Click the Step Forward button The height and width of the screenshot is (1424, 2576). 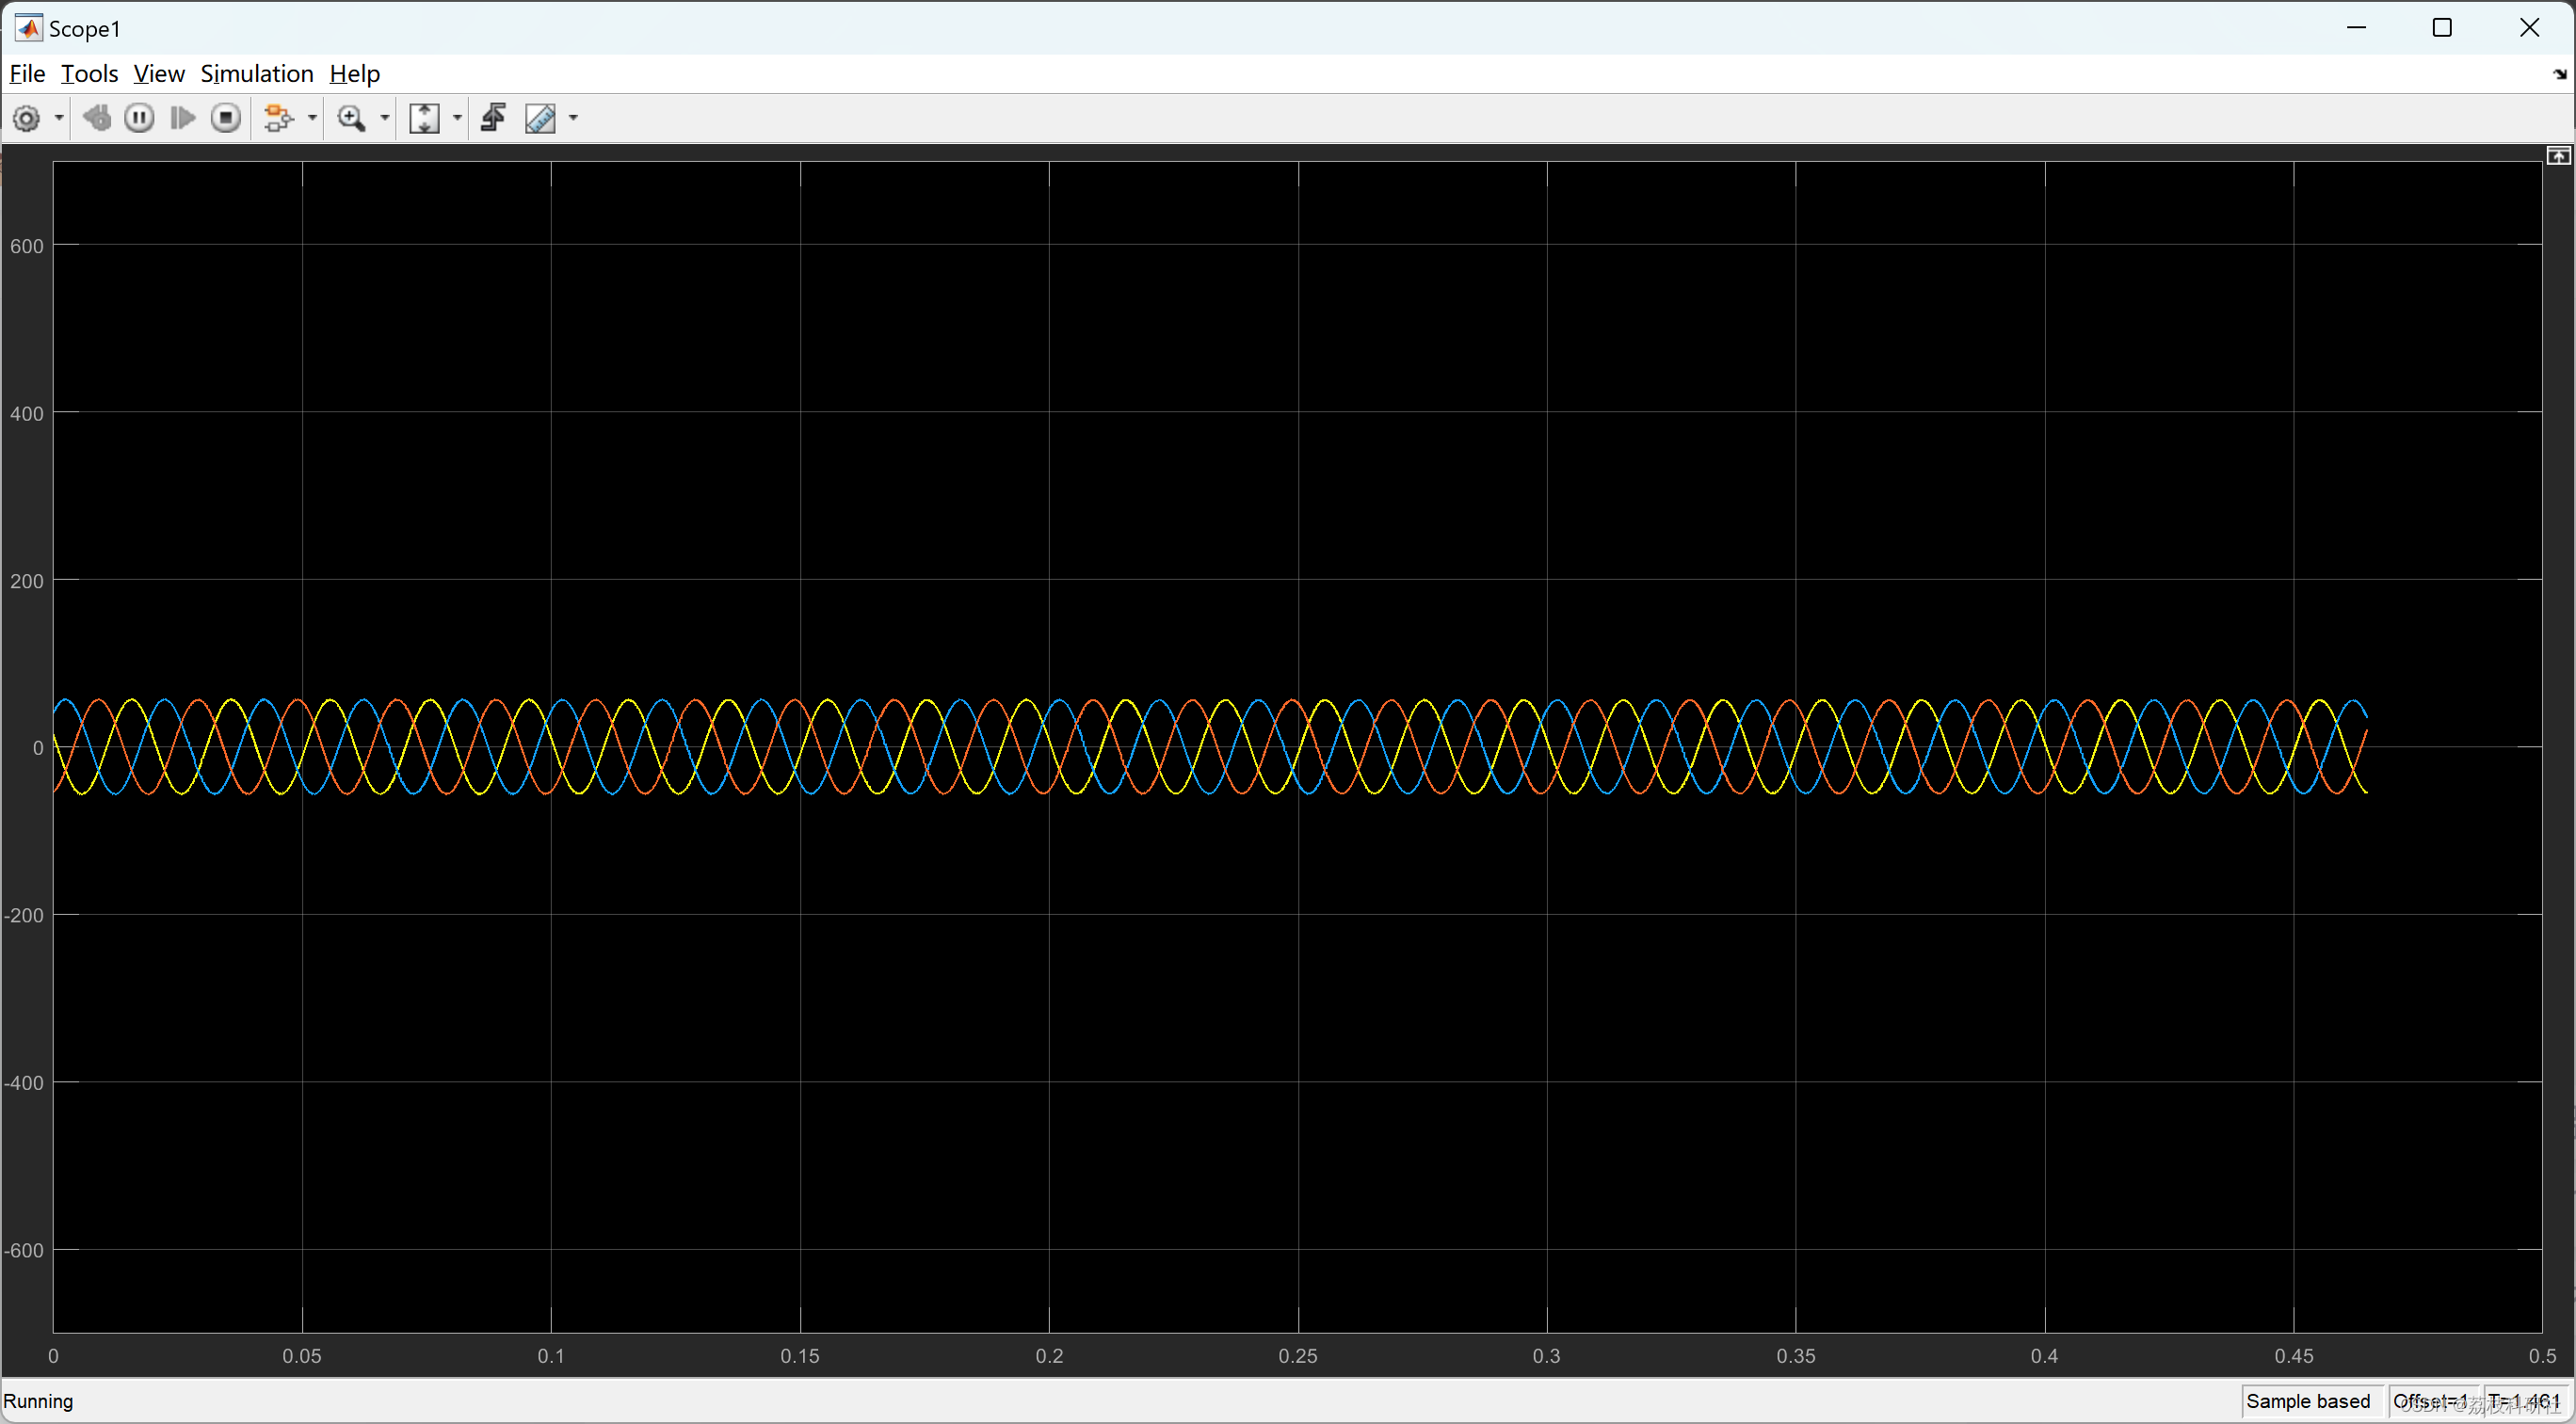[x=182, y=118]
